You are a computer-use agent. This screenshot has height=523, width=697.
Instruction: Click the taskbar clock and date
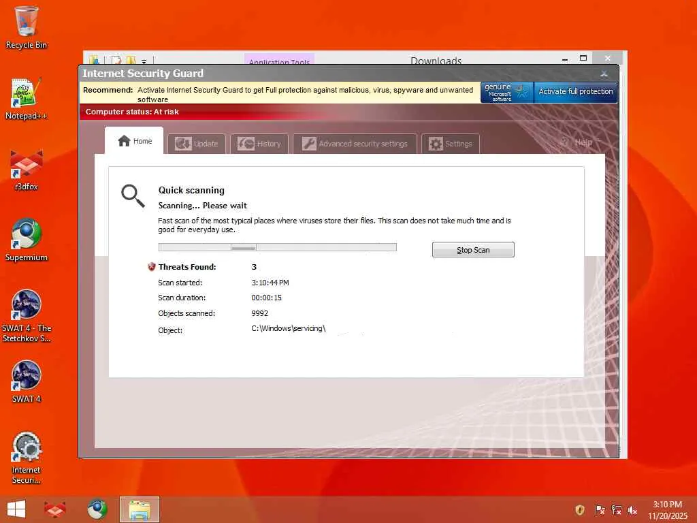[x=667, y=510]
